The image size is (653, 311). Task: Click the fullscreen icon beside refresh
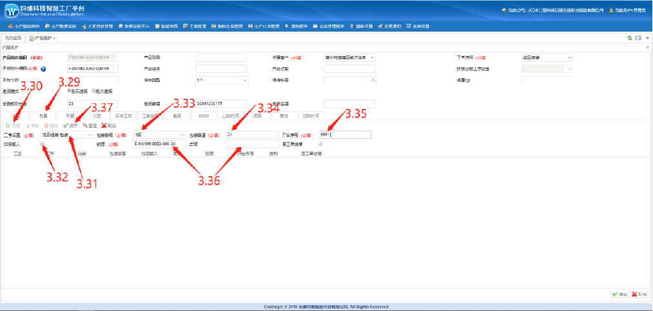click(x=638, y=38)
